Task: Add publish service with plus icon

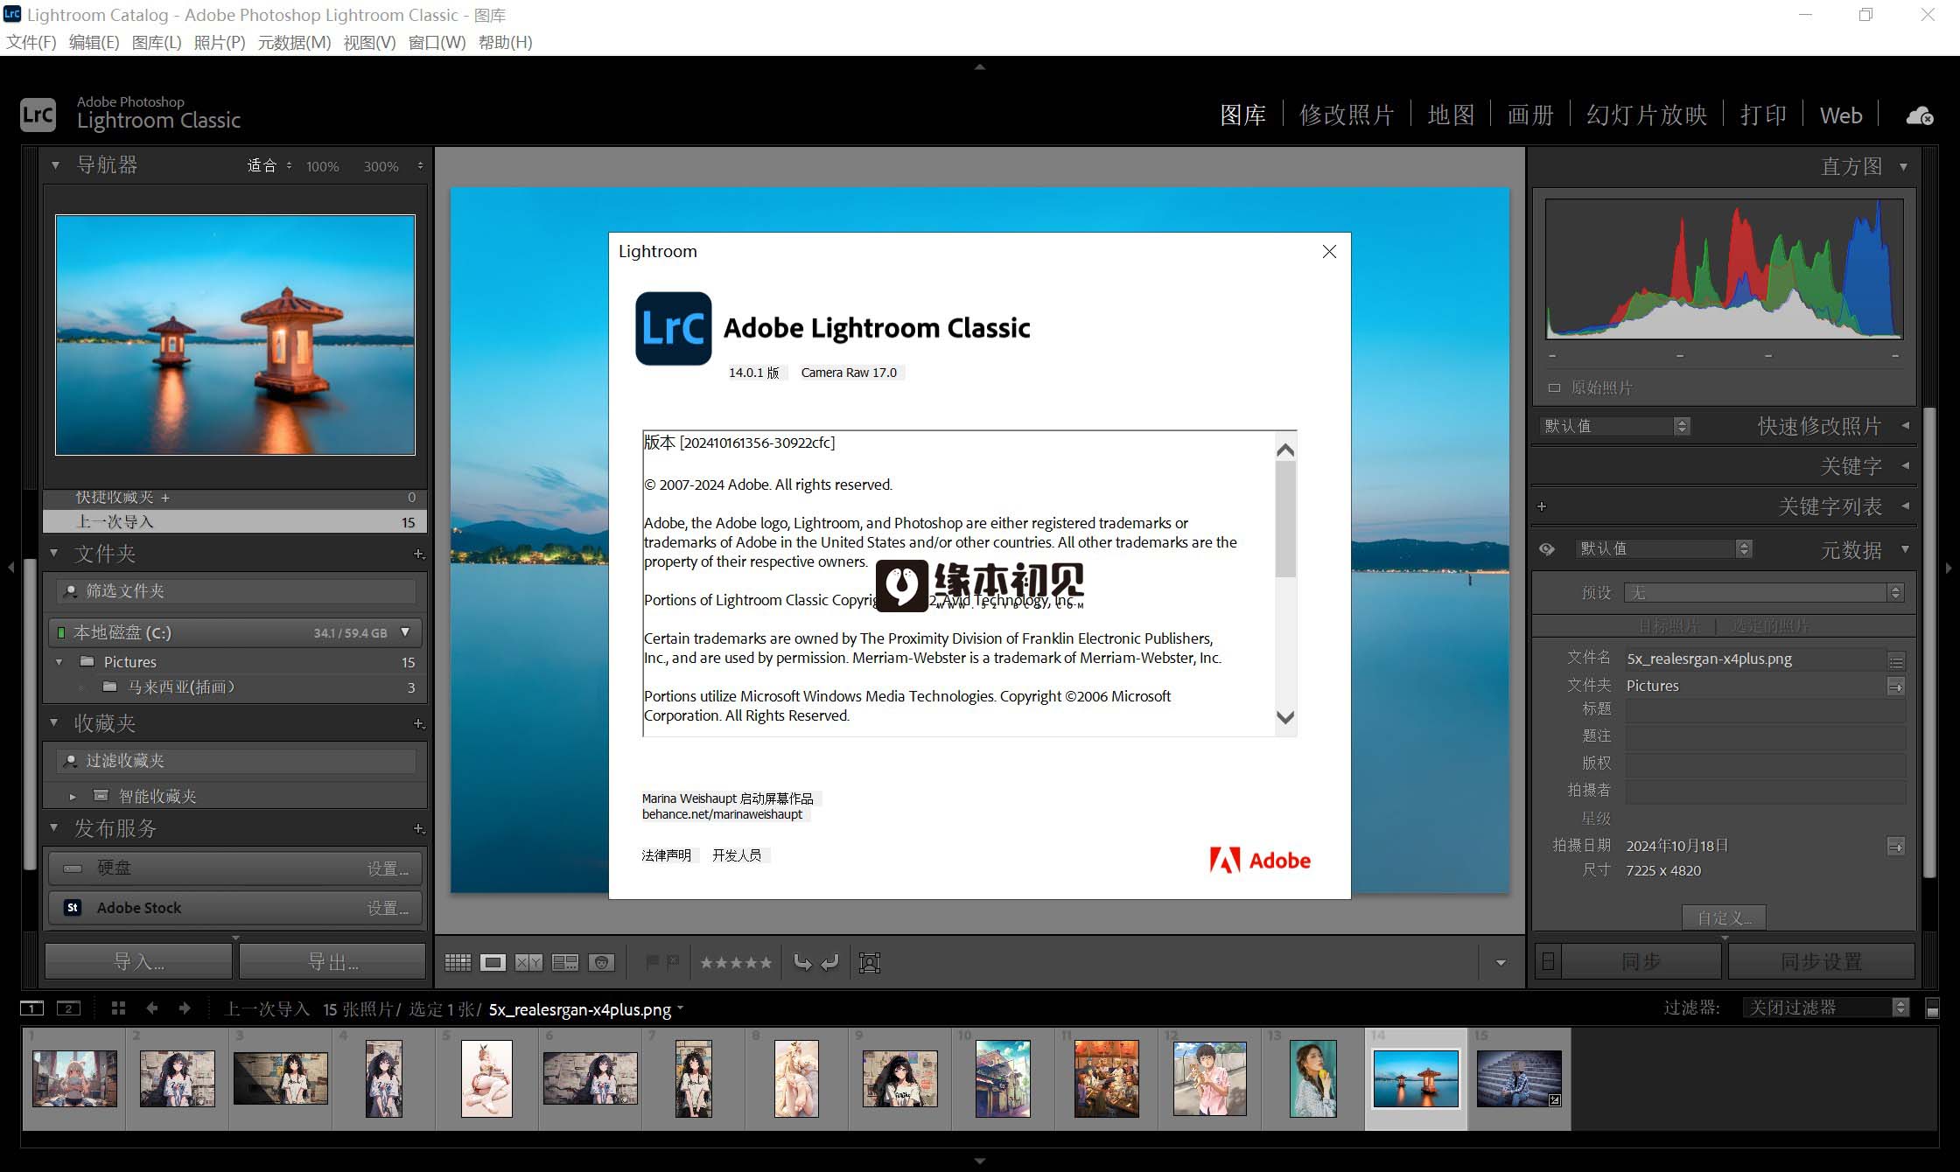Action: point(419,829)
